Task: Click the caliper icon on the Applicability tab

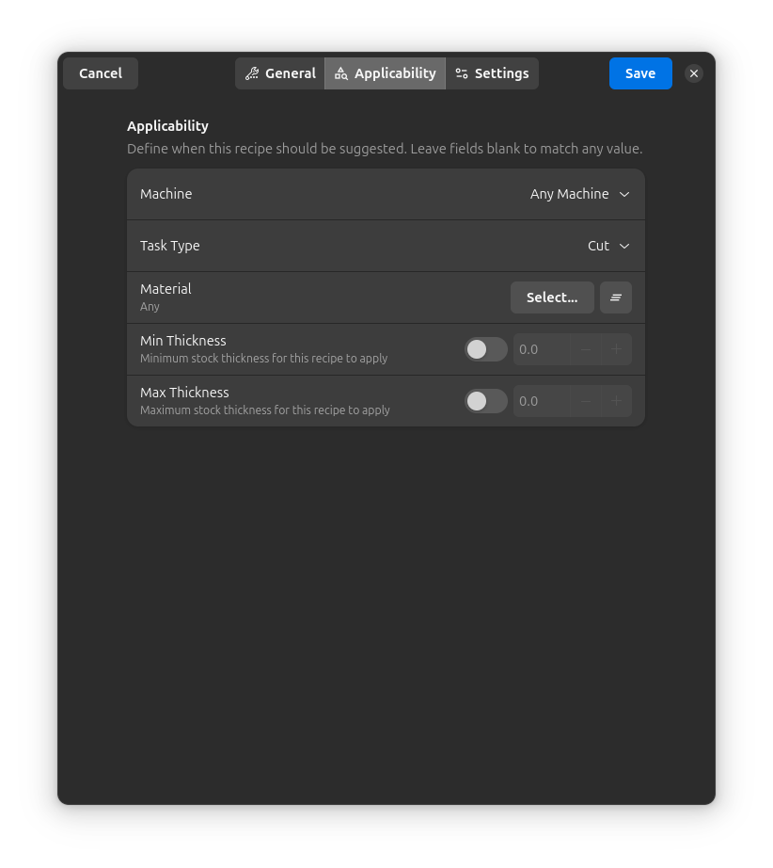Action: click(342, 72)
